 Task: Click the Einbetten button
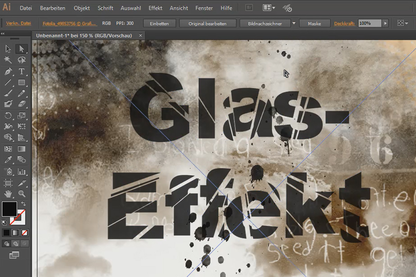(x=159, y=23)
